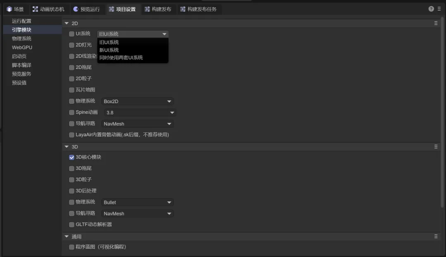Enable the 2D 物理系统 Box2D checkbox
The height and width of the screenshot is (257, 446).
click(x=72, y=101)
